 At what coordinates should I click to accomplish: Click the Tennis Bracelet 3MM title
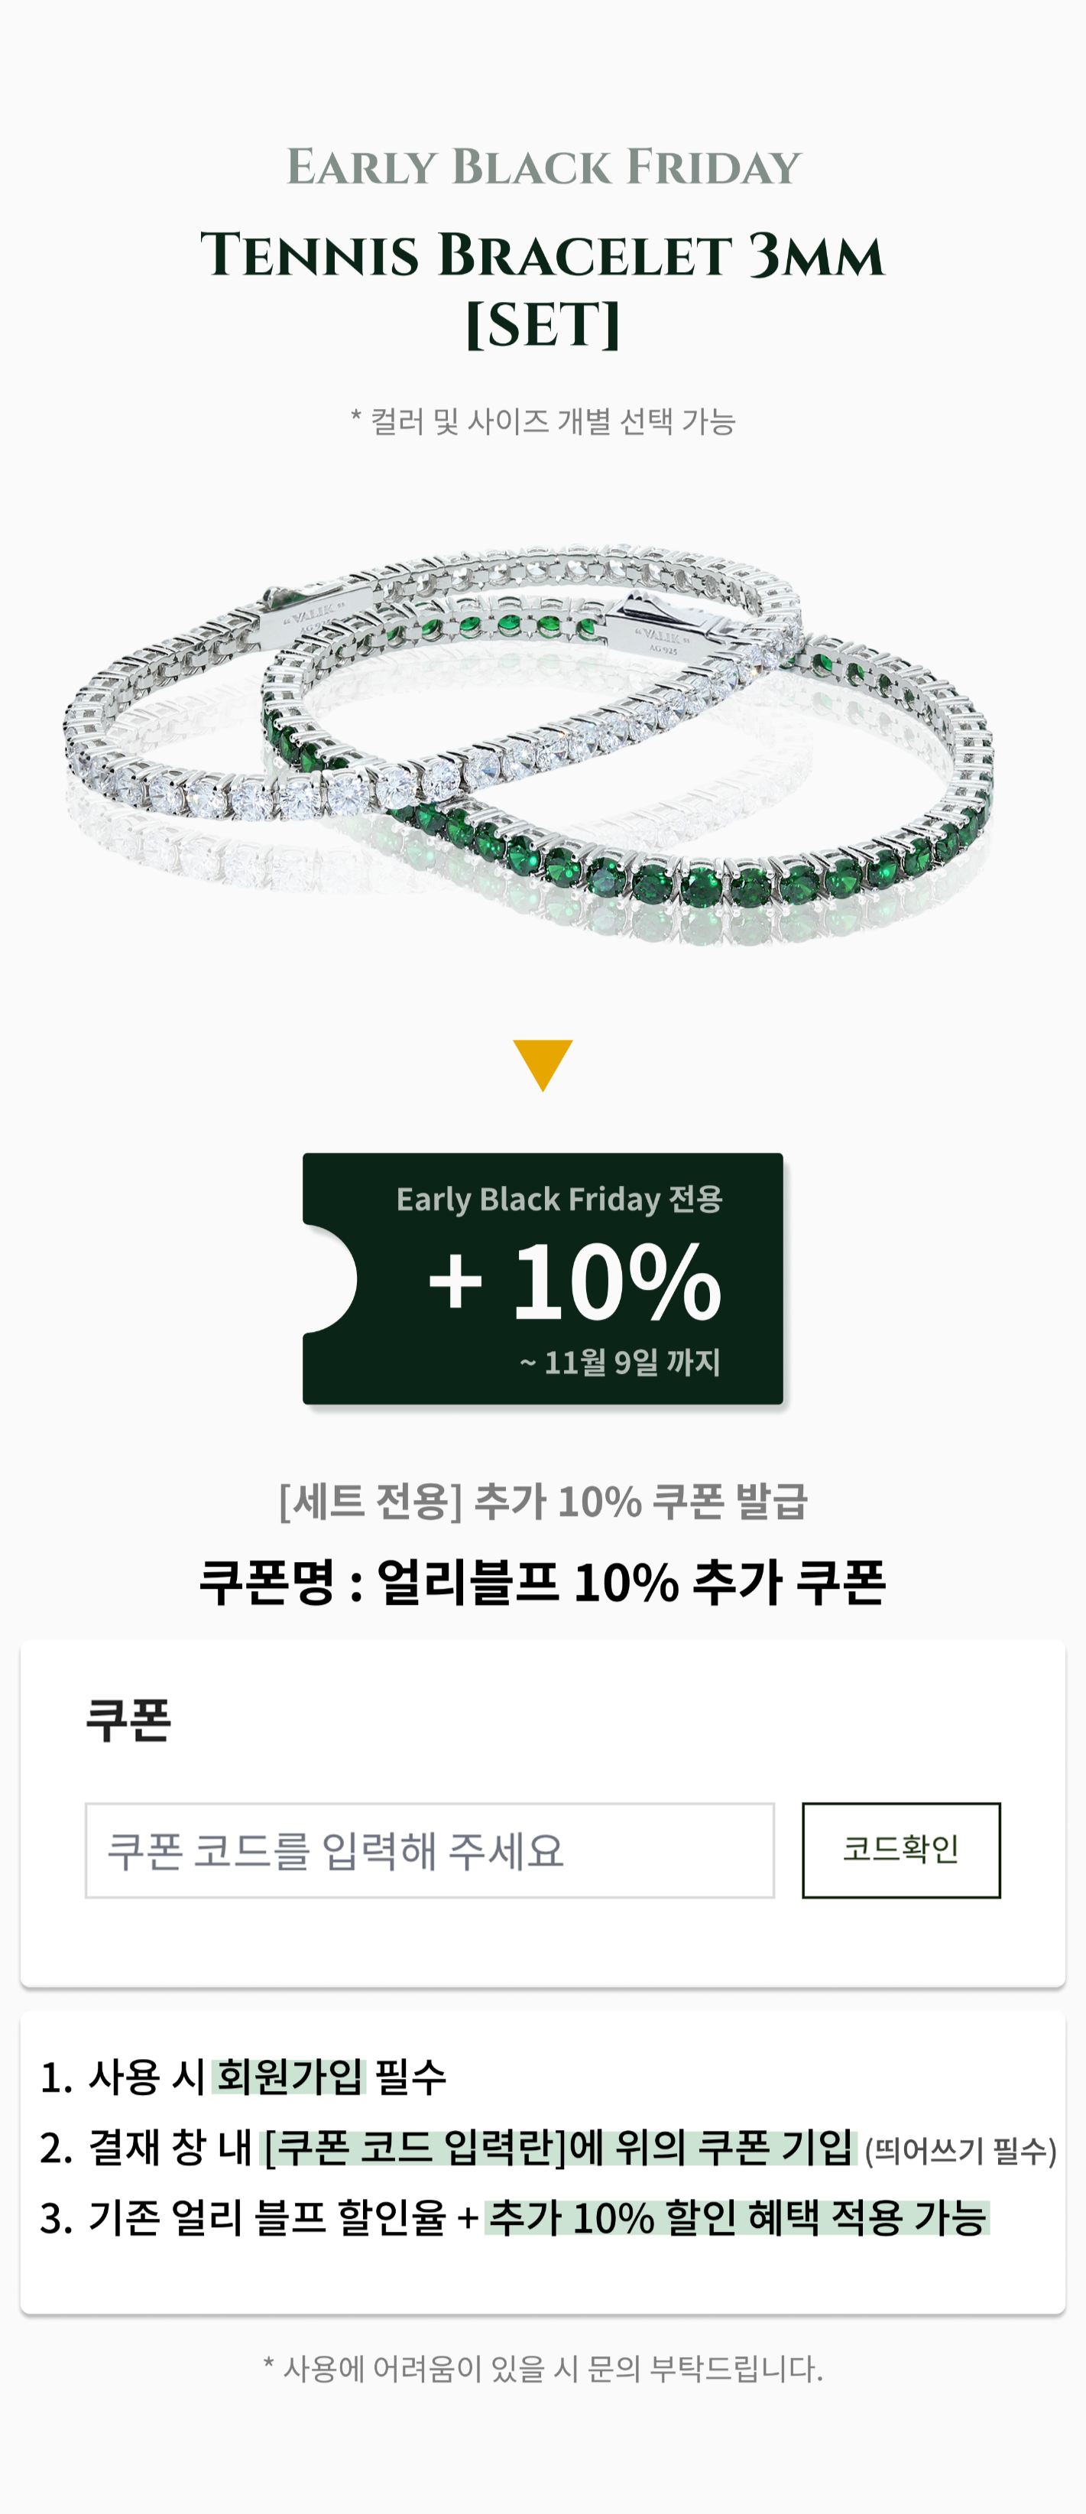[x=543, y=255]
